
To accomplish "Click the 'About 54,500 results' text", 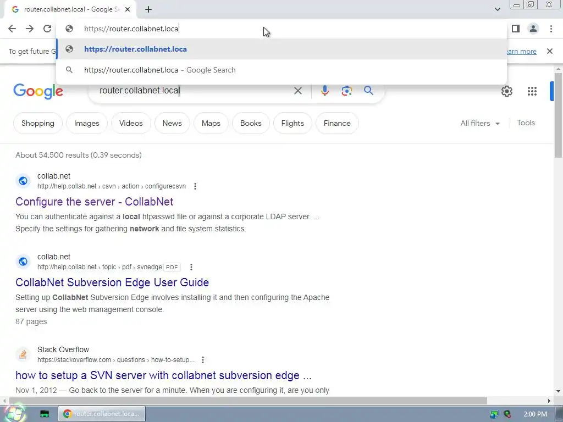I will pyautogui.click(x=79, y=155).
